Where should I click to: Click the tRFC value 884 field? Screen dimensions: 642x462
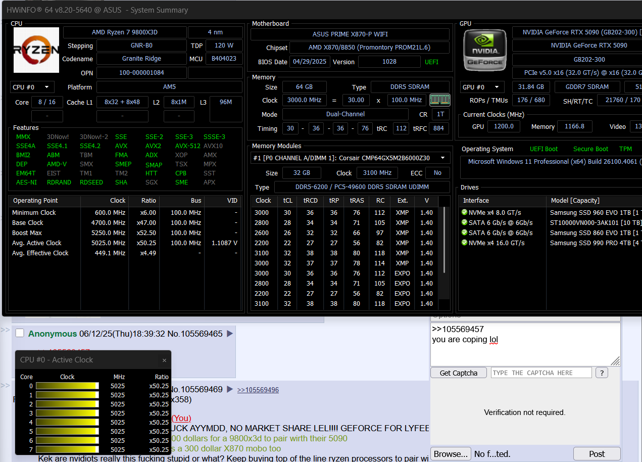point(438,128)
